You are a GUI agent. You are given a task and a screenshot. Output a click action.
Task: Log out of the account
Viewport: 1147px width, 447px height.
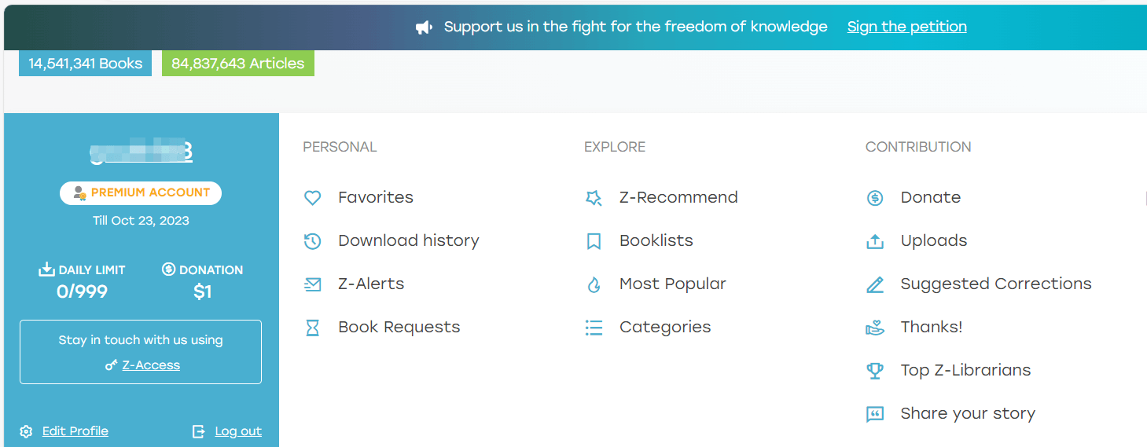[238, 431]
